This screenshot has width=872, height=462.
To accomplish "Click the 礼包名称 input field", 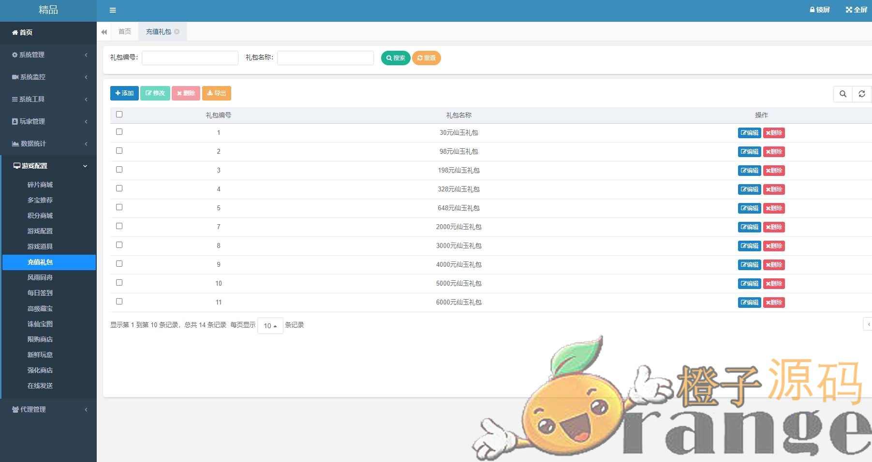I will (325, 58).
